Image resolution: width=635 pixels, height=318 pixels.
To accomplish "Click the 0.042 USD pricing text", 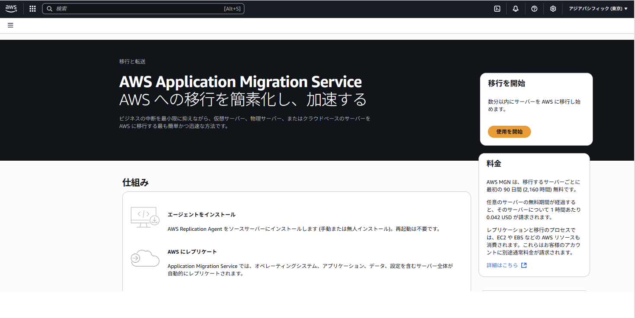I will [500, 217].
